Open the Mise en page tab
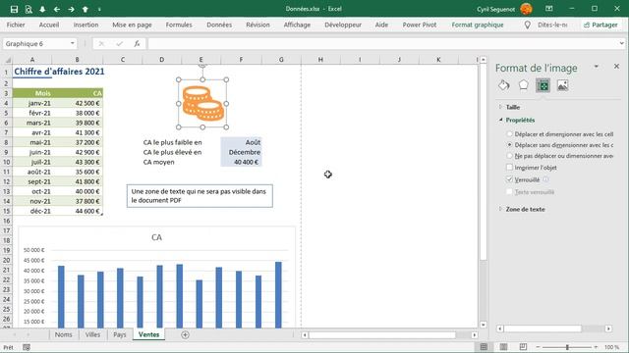Screen dimensions: 629x353 point(132,25)
